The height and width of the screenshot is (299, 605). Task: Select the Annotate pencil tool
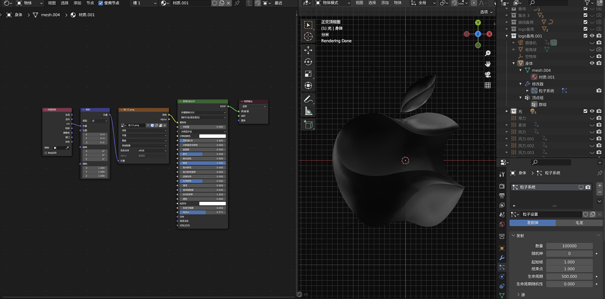coord(308,99)
